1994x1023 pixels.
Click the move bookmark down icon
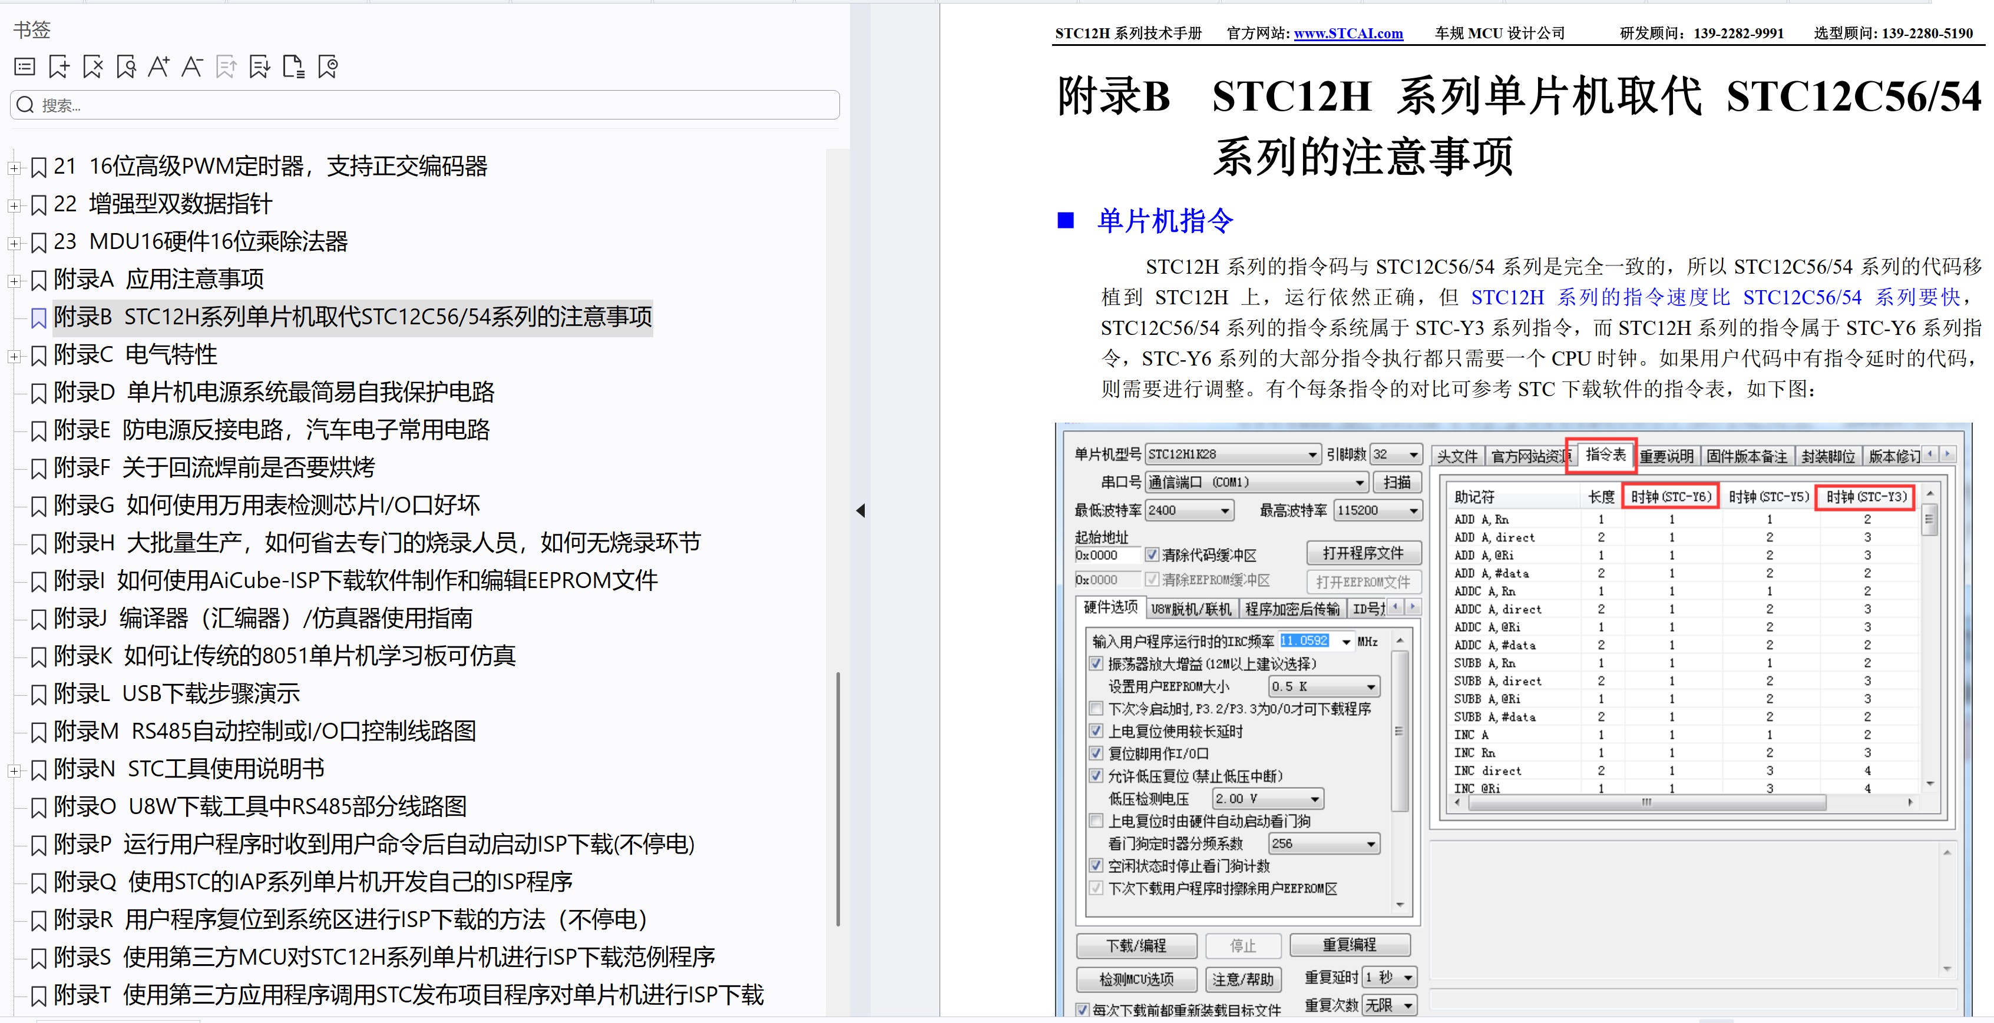(259, 67)
